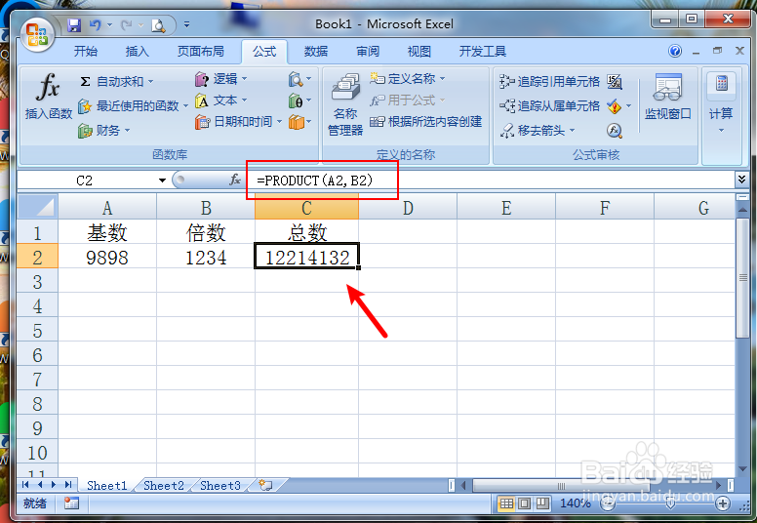757x523 pixels.
Task: Open the Excel Help question mark
Action: [x=675, y=51]
